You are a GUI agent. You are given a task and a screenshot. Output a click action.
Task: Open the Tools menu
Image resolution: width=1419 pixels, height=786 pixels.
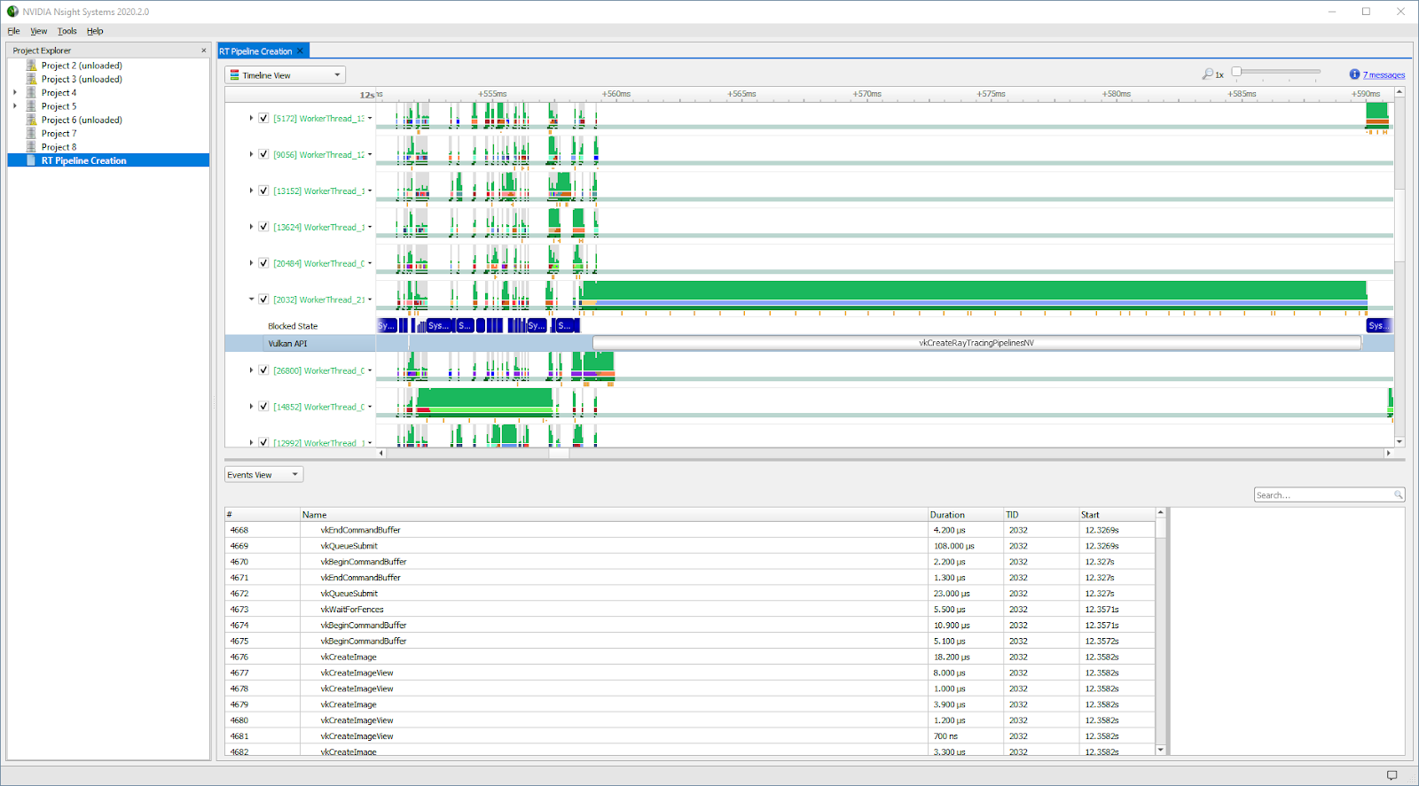click(67, 31)
